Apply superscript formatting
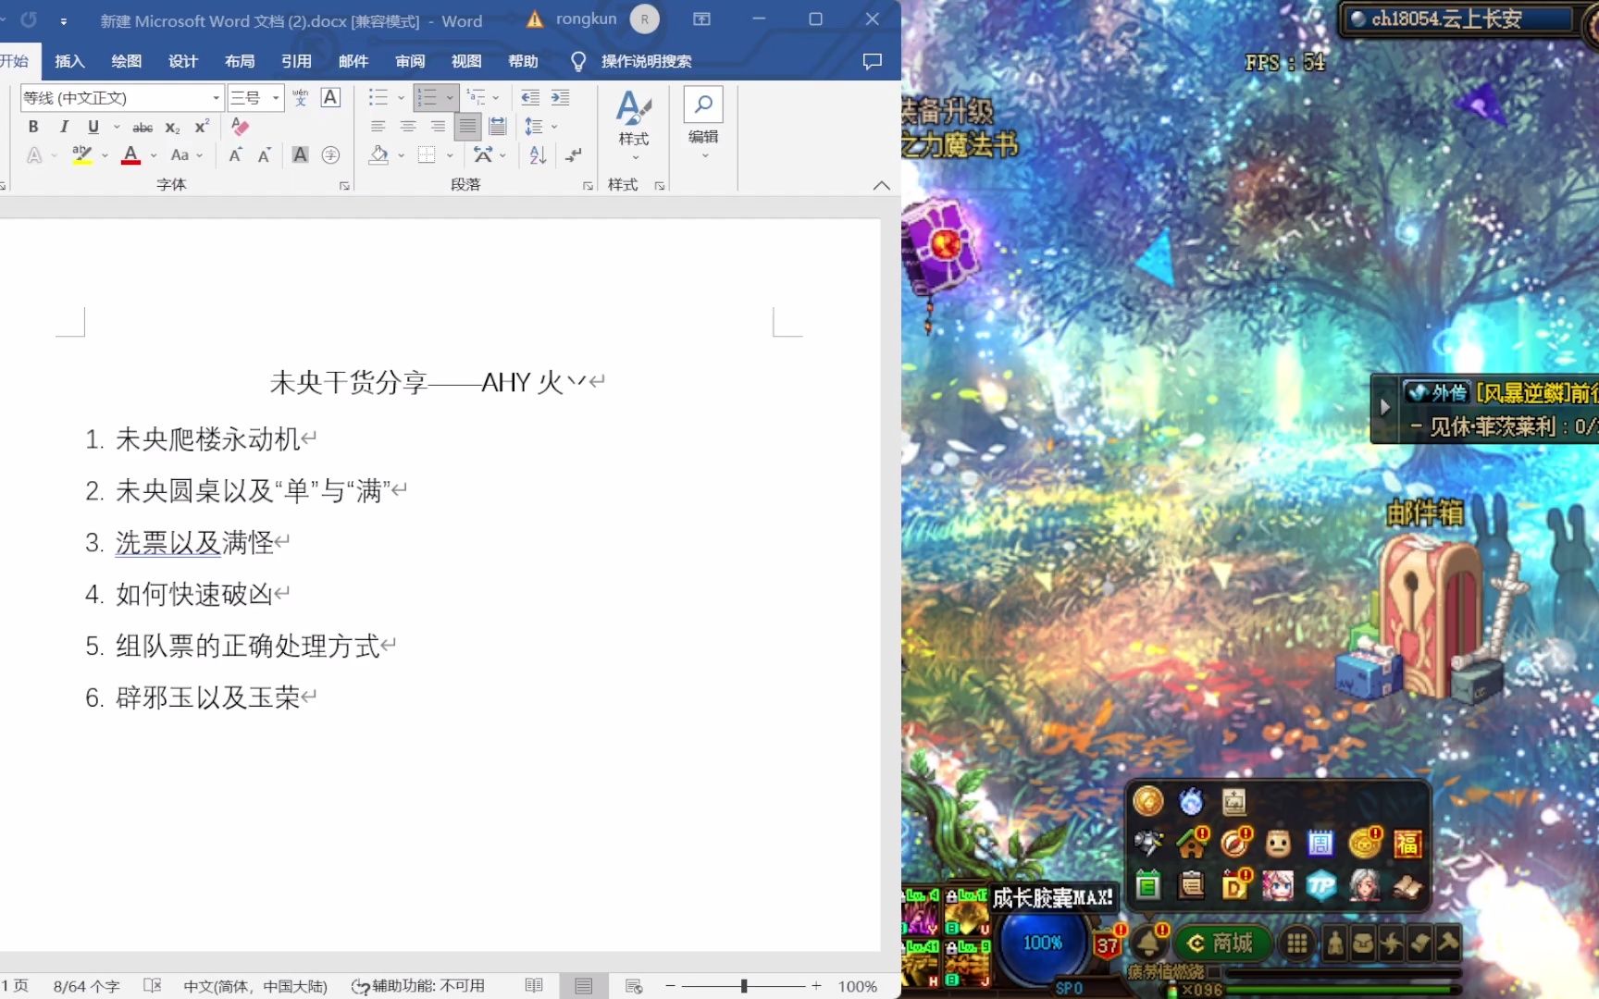 [x=201, y=127]
